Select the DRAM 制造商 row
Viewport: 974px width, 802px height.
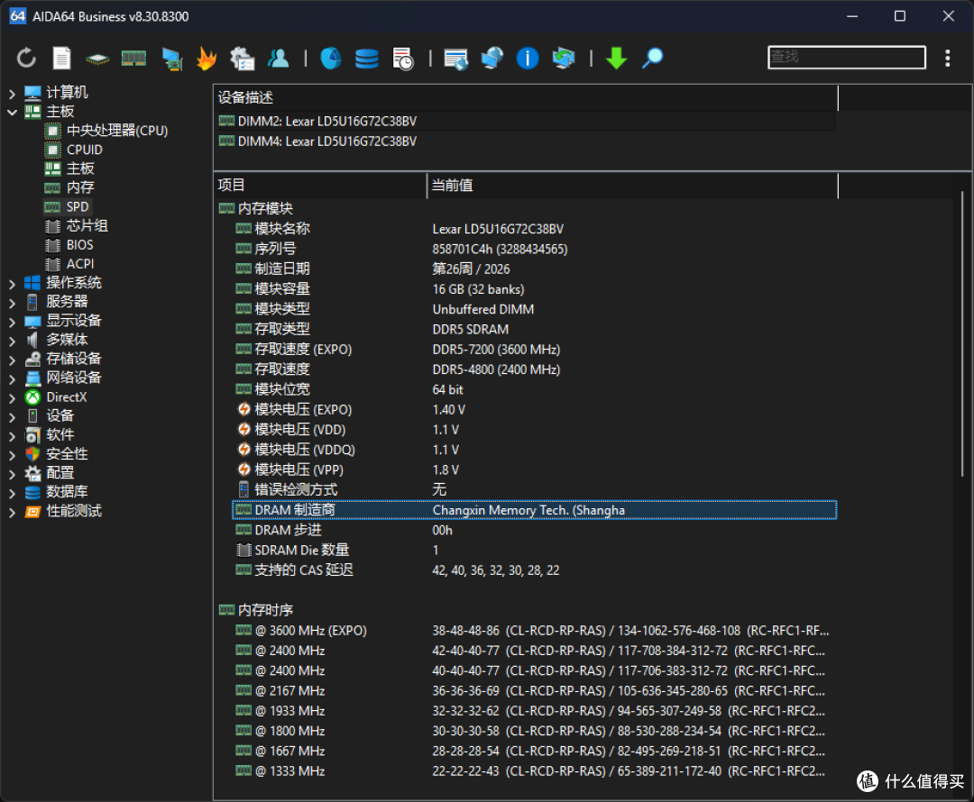pos(534,510)
